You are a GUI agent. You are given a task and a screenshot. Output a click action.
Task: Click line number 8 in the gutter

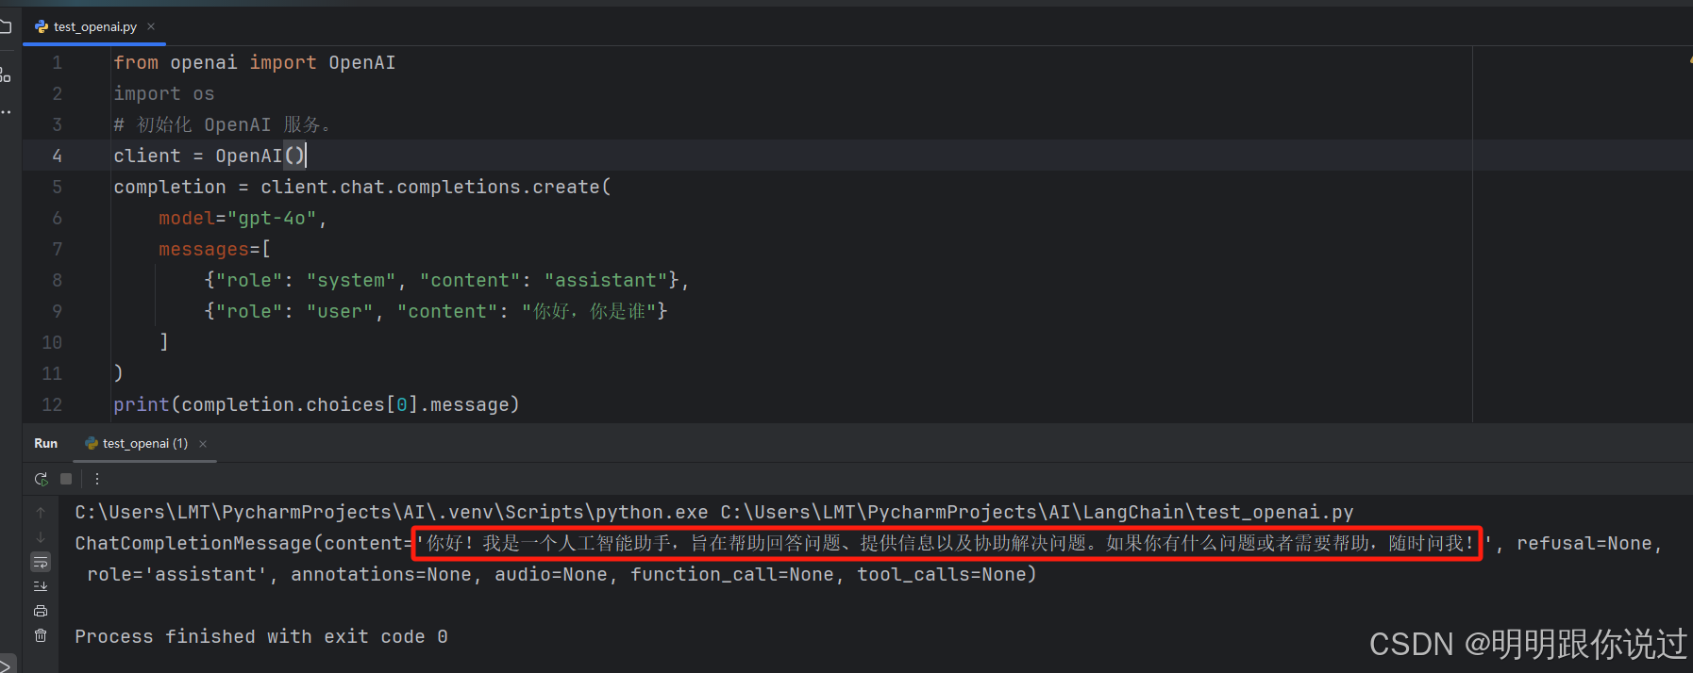[58, 280]
